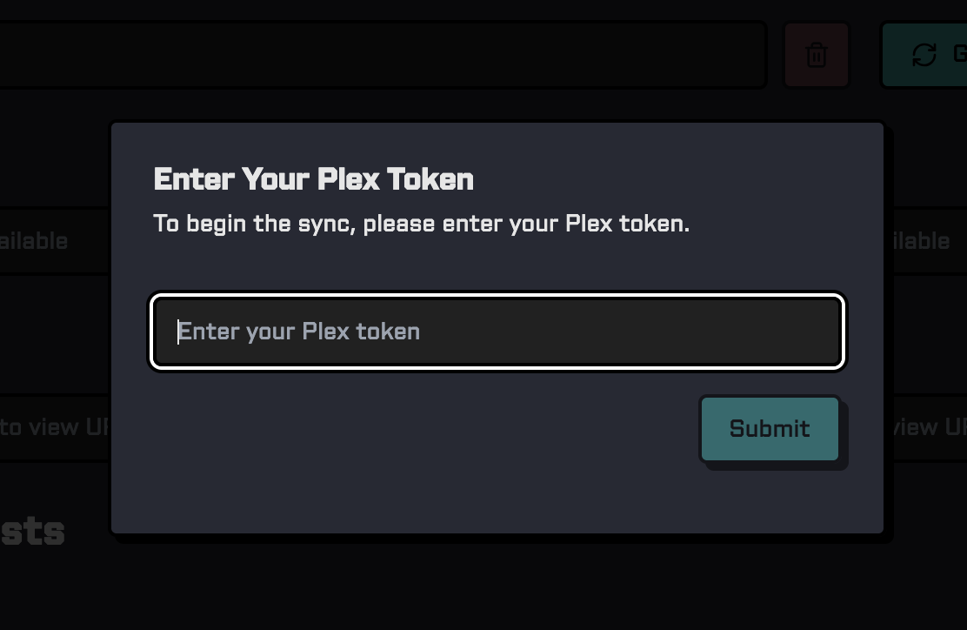Submit the Plex token

770,428
